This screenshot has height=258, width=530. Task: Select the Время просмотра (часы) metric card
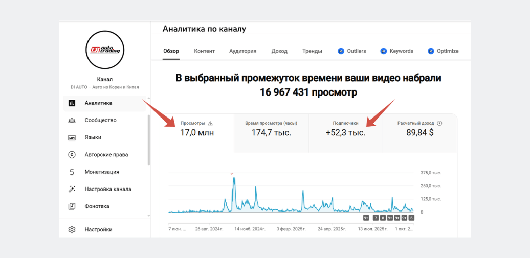[271, 133]
